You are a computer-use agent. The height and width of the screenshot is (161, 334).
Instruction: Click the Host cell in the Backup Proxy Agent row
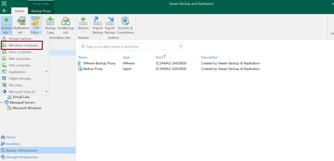171,69
